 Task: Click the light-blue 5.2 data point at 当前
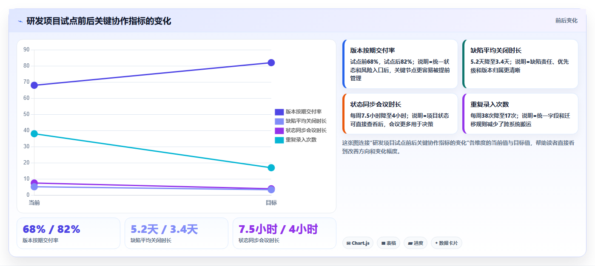pyautogui.click(x=34, y=187)
